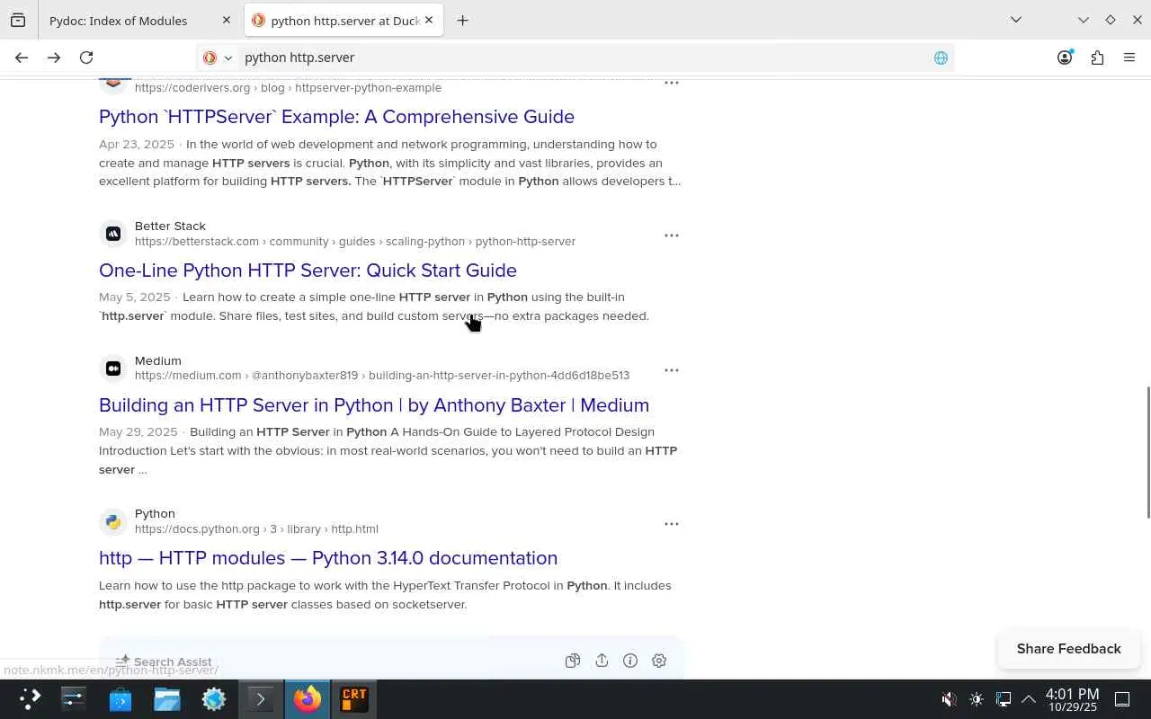Click the globe icon in the address bar

941,58
